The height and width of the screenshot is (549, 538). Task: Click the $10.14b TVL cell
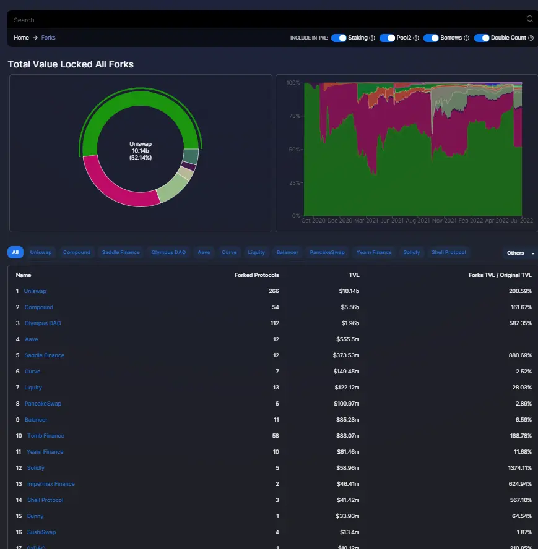(349, 291)
